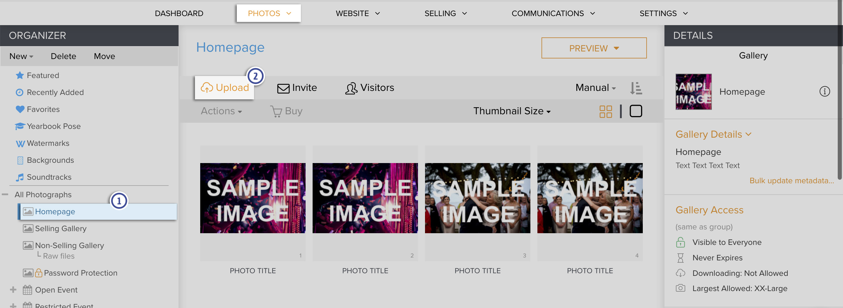Click the Homepage title heading

(x=230, y=47)
